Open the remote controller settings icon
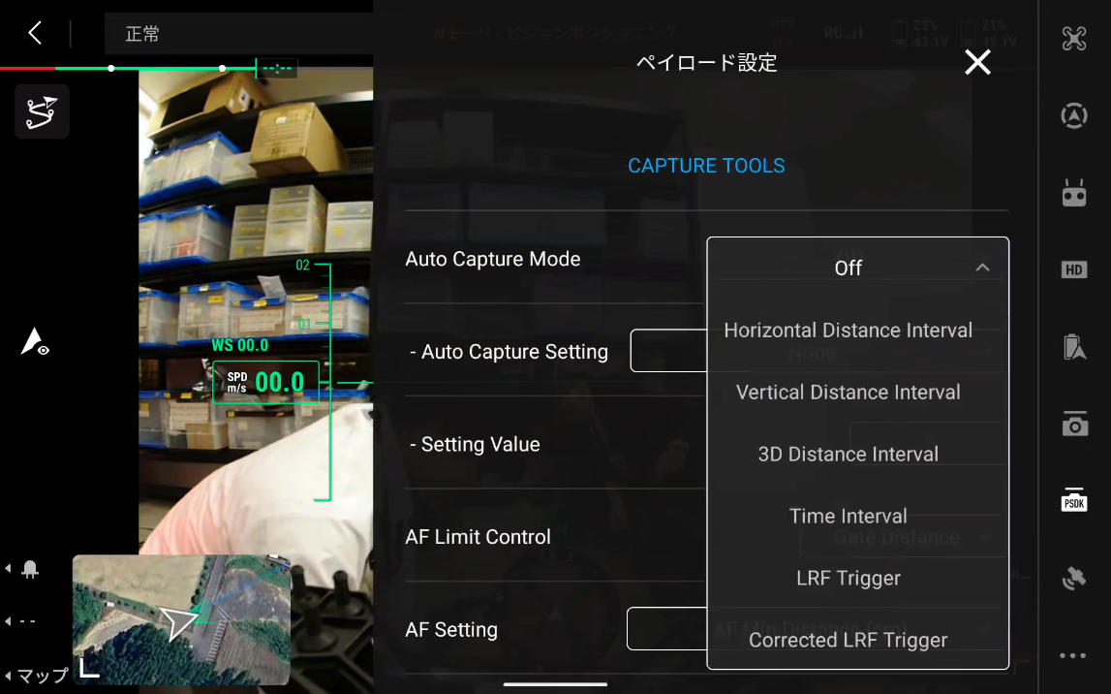This screenshot has width=1111, height=694. point(1073,192)
